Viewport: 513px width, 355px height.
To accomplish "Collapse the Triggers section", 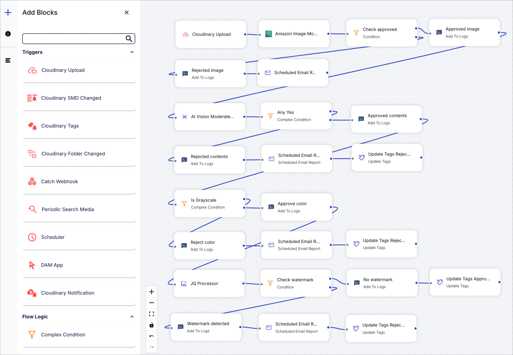I will [x=132, y=52].
